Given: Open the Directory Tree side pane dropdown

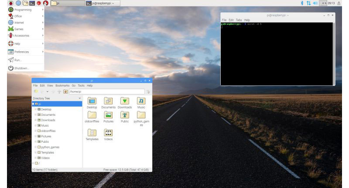Looking at the screenshot, I should pos(79,99).
